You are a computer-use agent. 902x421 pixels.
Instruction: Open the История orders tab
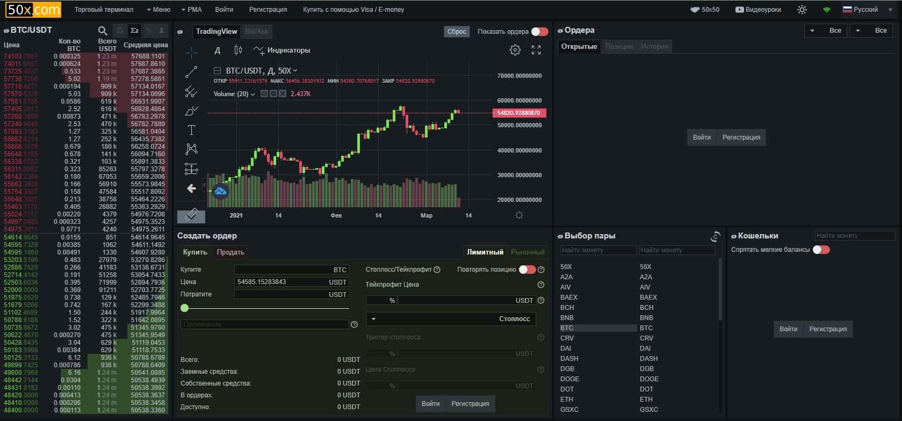pyautogui.click(x=654, y=47)
